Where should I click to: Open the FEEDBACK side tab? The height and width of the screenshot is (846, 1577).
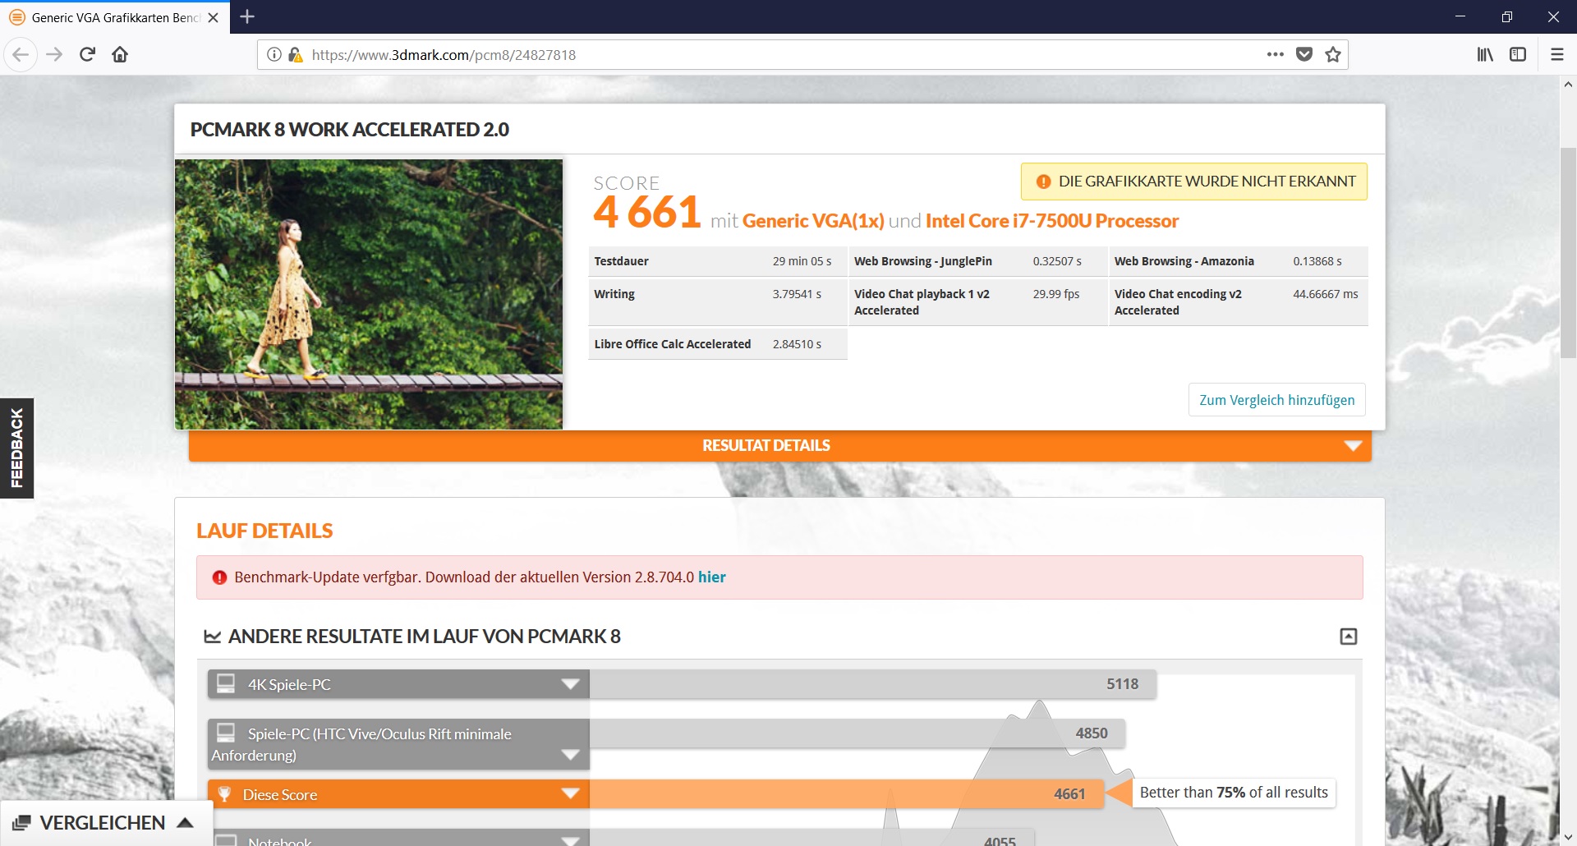pyautogui.click(x=16, y=448)
